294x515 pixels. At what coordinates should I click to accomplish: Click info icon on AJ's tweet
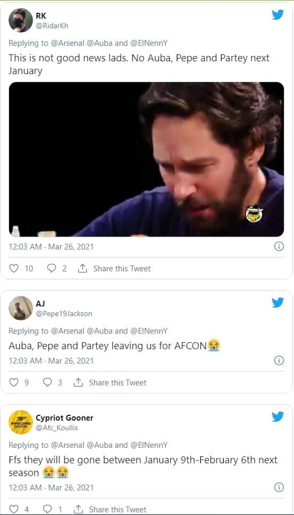279,360
